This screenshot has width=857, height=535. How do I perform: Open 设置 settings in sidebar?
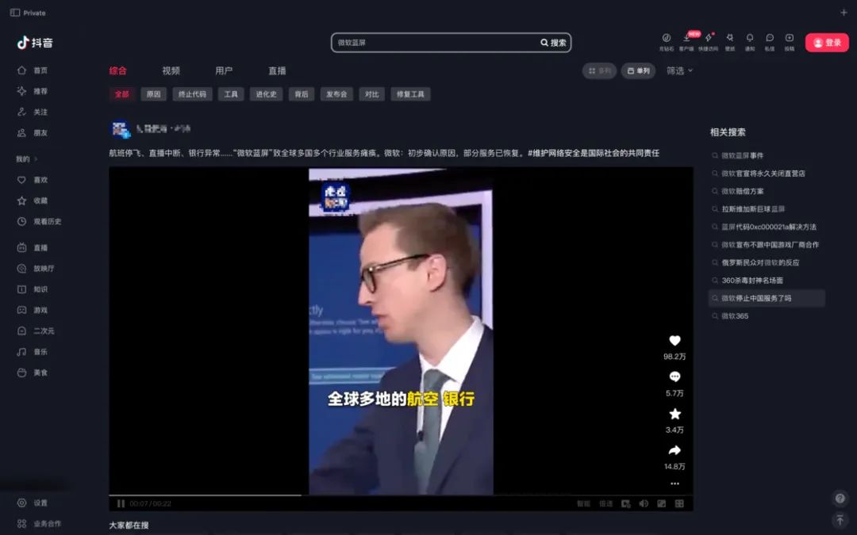click(x=33, y=503)
